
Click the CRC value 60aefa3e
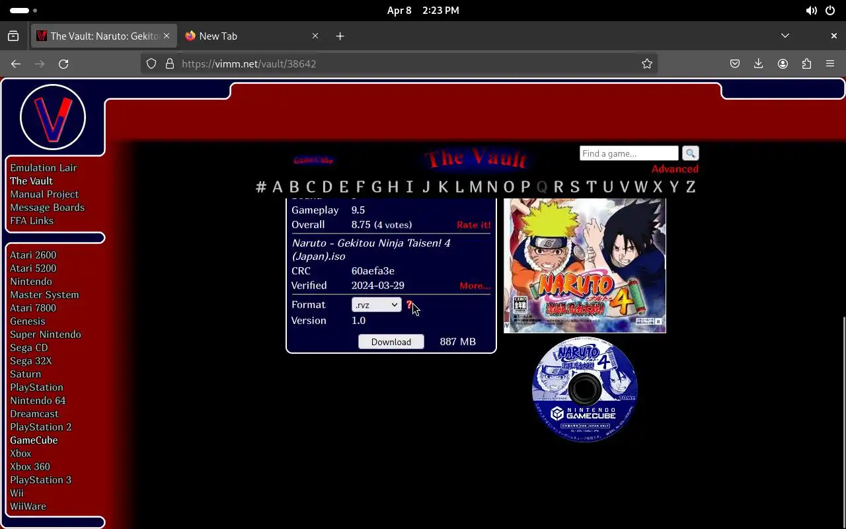(x=373, y=271)
